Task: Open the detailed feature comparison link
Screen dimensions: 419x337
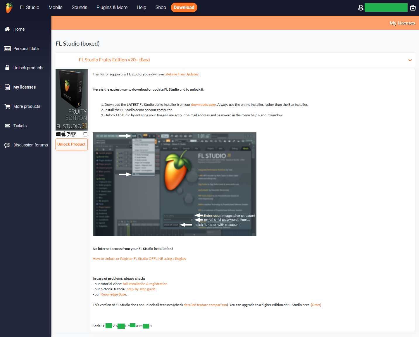Action: [205, 305]
